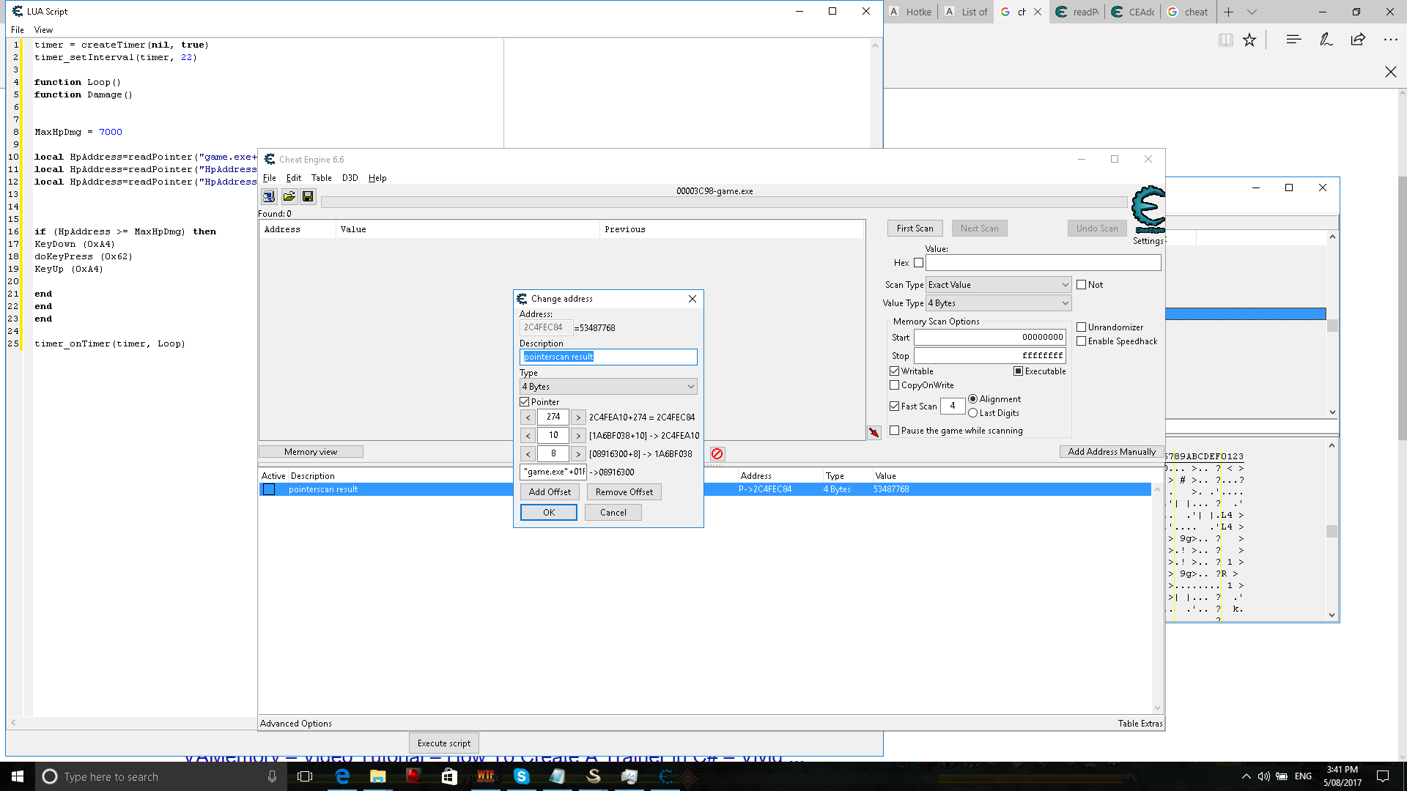Click the Add Address Manually icon
The height and width of the screenshot is (791, 1407).
point(1111,451)
